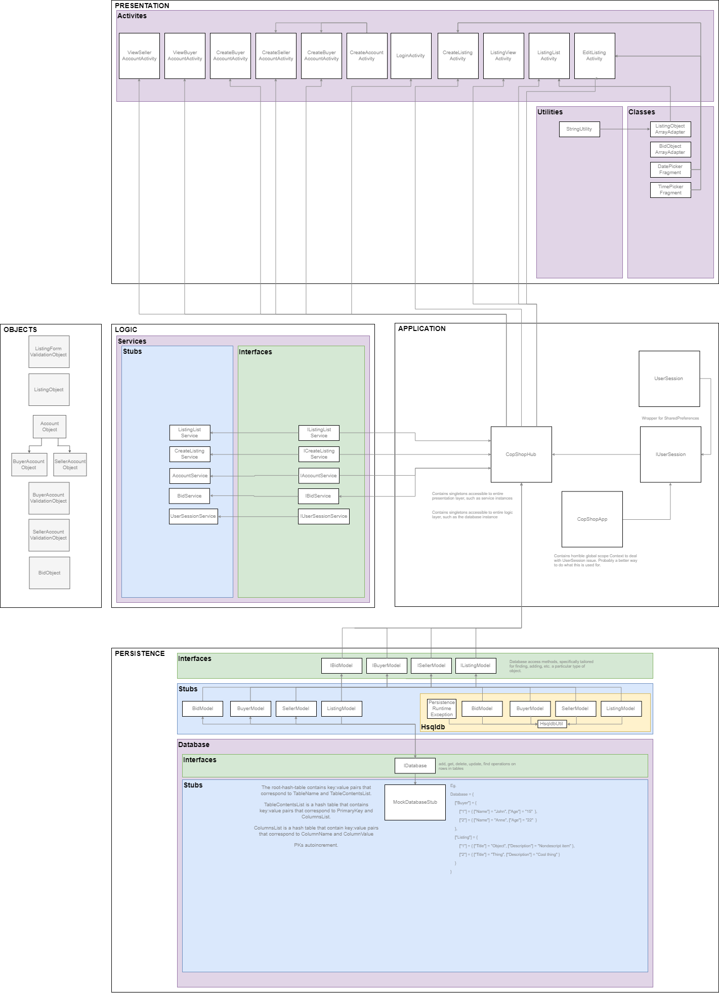
Task: Select the IAccountService interface box
Action: click(319, 476)
